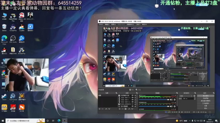Toggle visibility of 文本 (GDI+) source
The width and height of the screenshot is (220, 123).
[x=133, y=100]
